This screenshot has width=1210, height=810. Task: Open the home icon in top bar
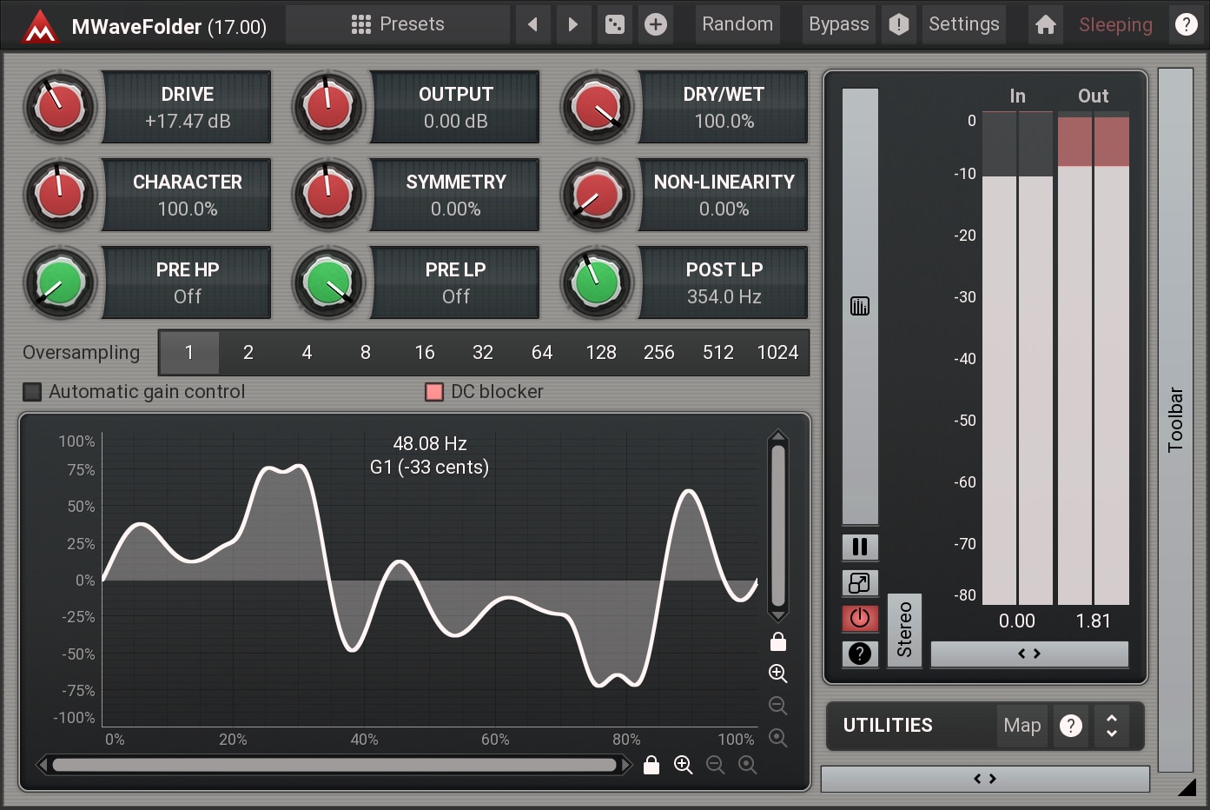point(1046,24)
